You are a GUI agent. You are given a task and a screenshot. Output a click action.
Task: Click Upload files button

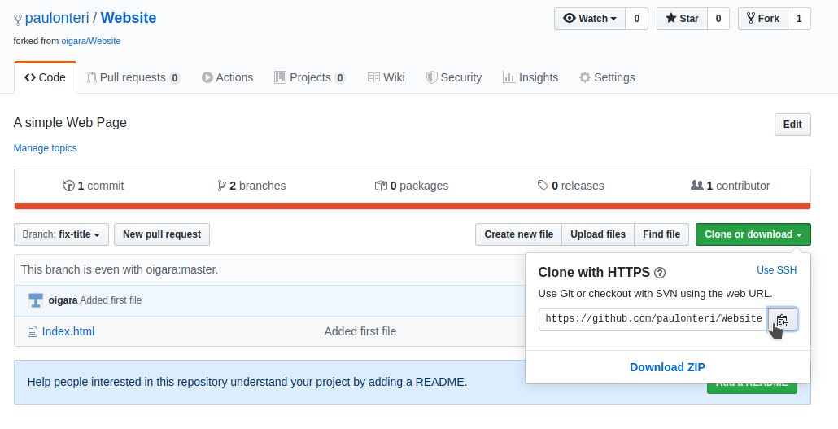coord(598,234)
